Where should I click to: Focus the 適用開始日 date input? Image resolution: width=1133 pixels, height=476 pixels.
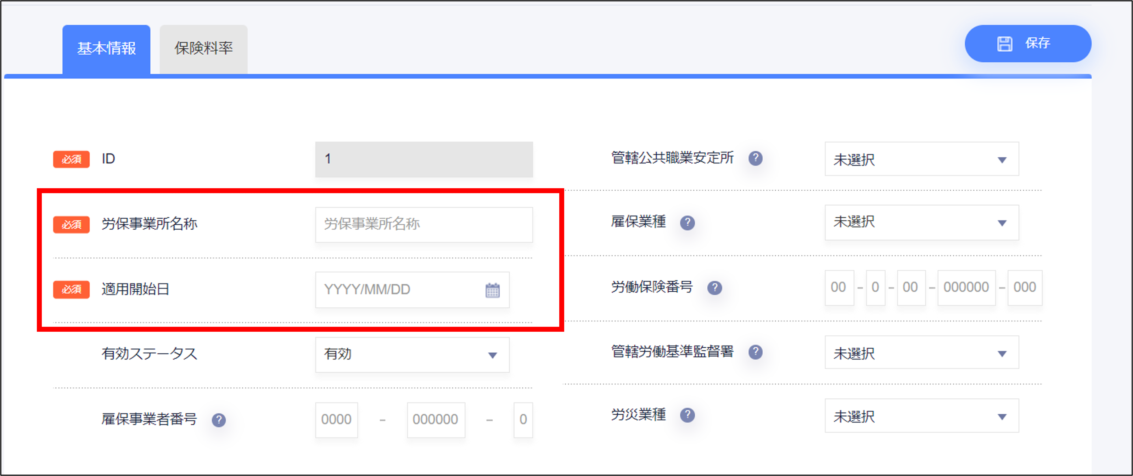396,290
